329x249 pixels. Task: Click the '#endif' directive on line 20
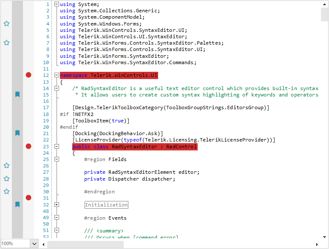(69, 127)
